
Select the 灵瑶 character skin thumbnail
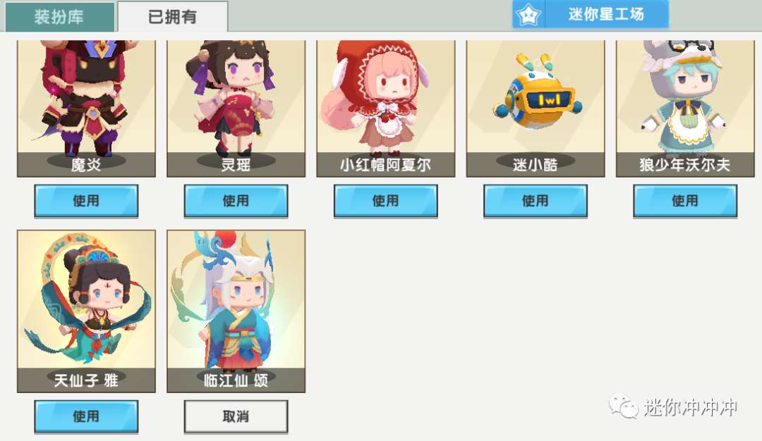236,108
